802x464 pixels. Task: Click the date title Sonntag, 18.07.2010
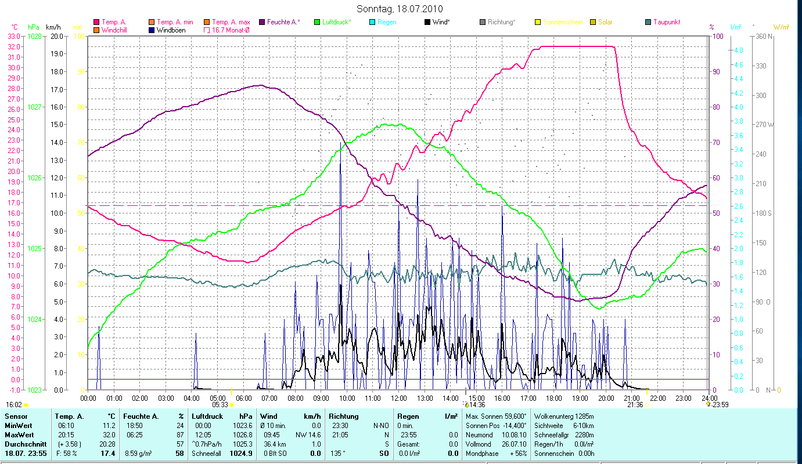(x=401, y=9)
